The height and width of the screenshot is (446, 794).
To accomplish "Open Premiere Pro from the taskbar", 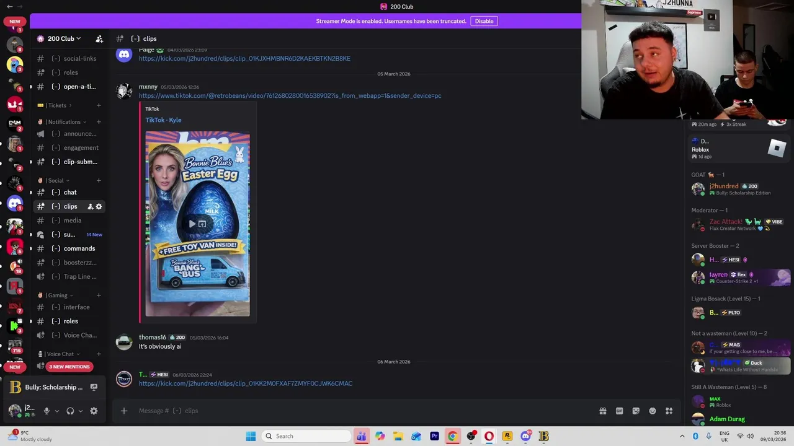I will click(434, 436).
